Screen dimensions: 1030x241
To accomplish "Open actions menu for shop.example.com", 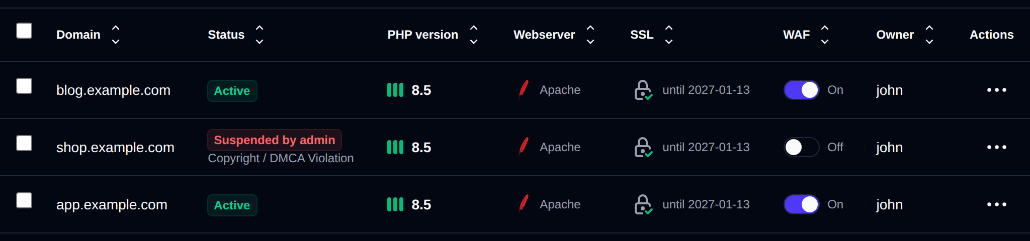I will 996,147.
